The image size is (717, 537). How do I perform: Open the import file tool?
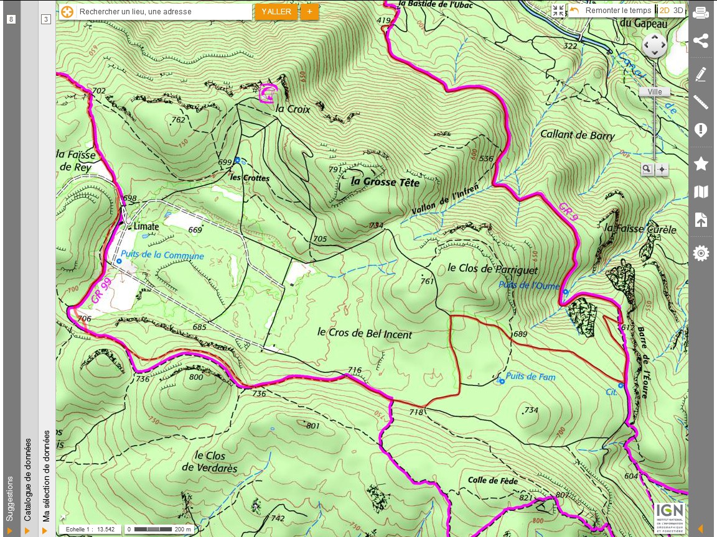click(701, 219)
